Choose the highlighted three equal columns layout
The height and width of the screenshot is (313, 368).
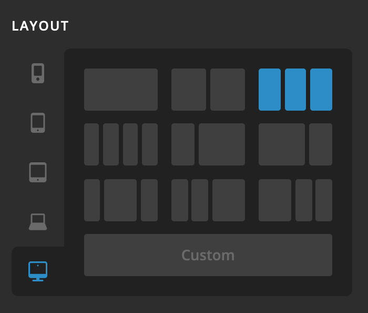click(x=295, y=90)
